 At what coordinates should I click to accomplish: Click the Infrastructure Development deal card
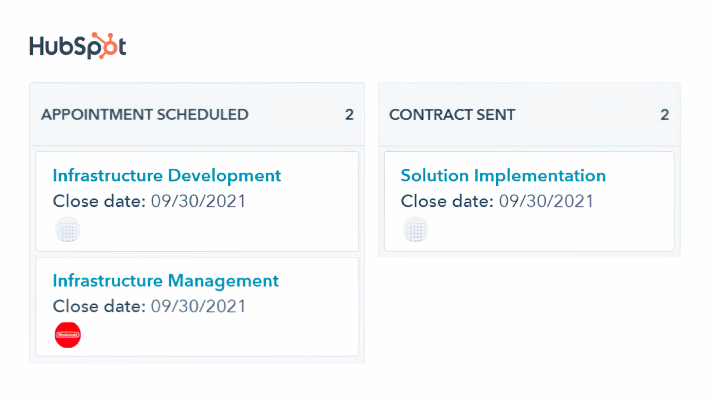pos(197,201)
